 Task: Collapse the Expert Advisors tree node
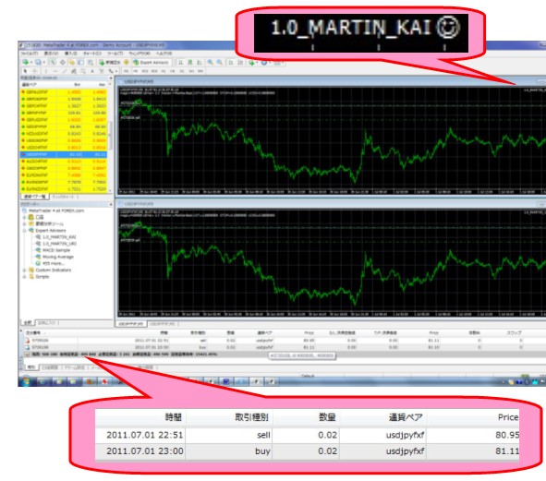(24, 231)
